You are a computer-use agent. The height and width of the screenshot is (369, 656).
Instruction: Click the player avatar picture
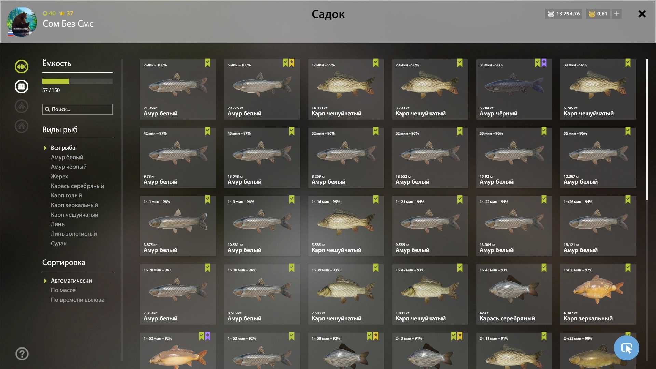(x=22, y=22)
